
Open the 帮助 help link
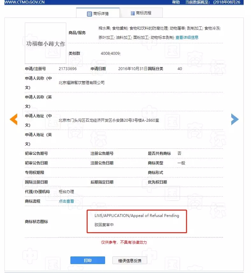(176, 2)
